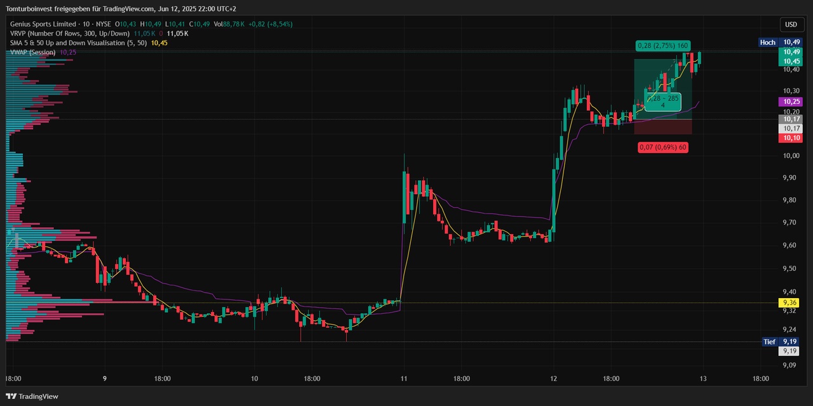The width and height of the screenshot is (813, 406).
Task: Click the yellow SMA value 10,45 in legend
Action: (x=159, y=43)
